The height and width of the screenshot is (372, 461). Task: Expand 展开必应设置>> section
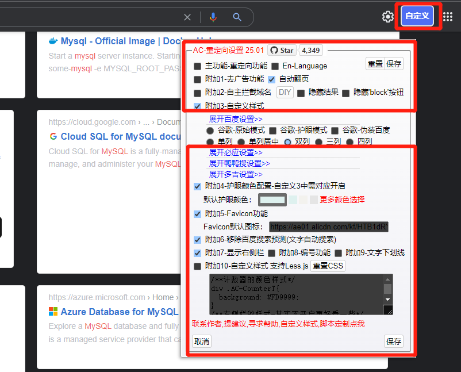pos(236,152)
